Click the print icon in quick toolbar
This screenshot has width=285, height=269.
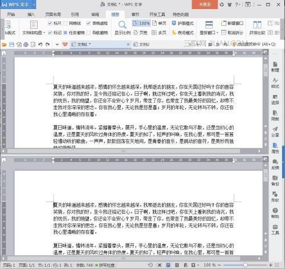click(26, 44)
